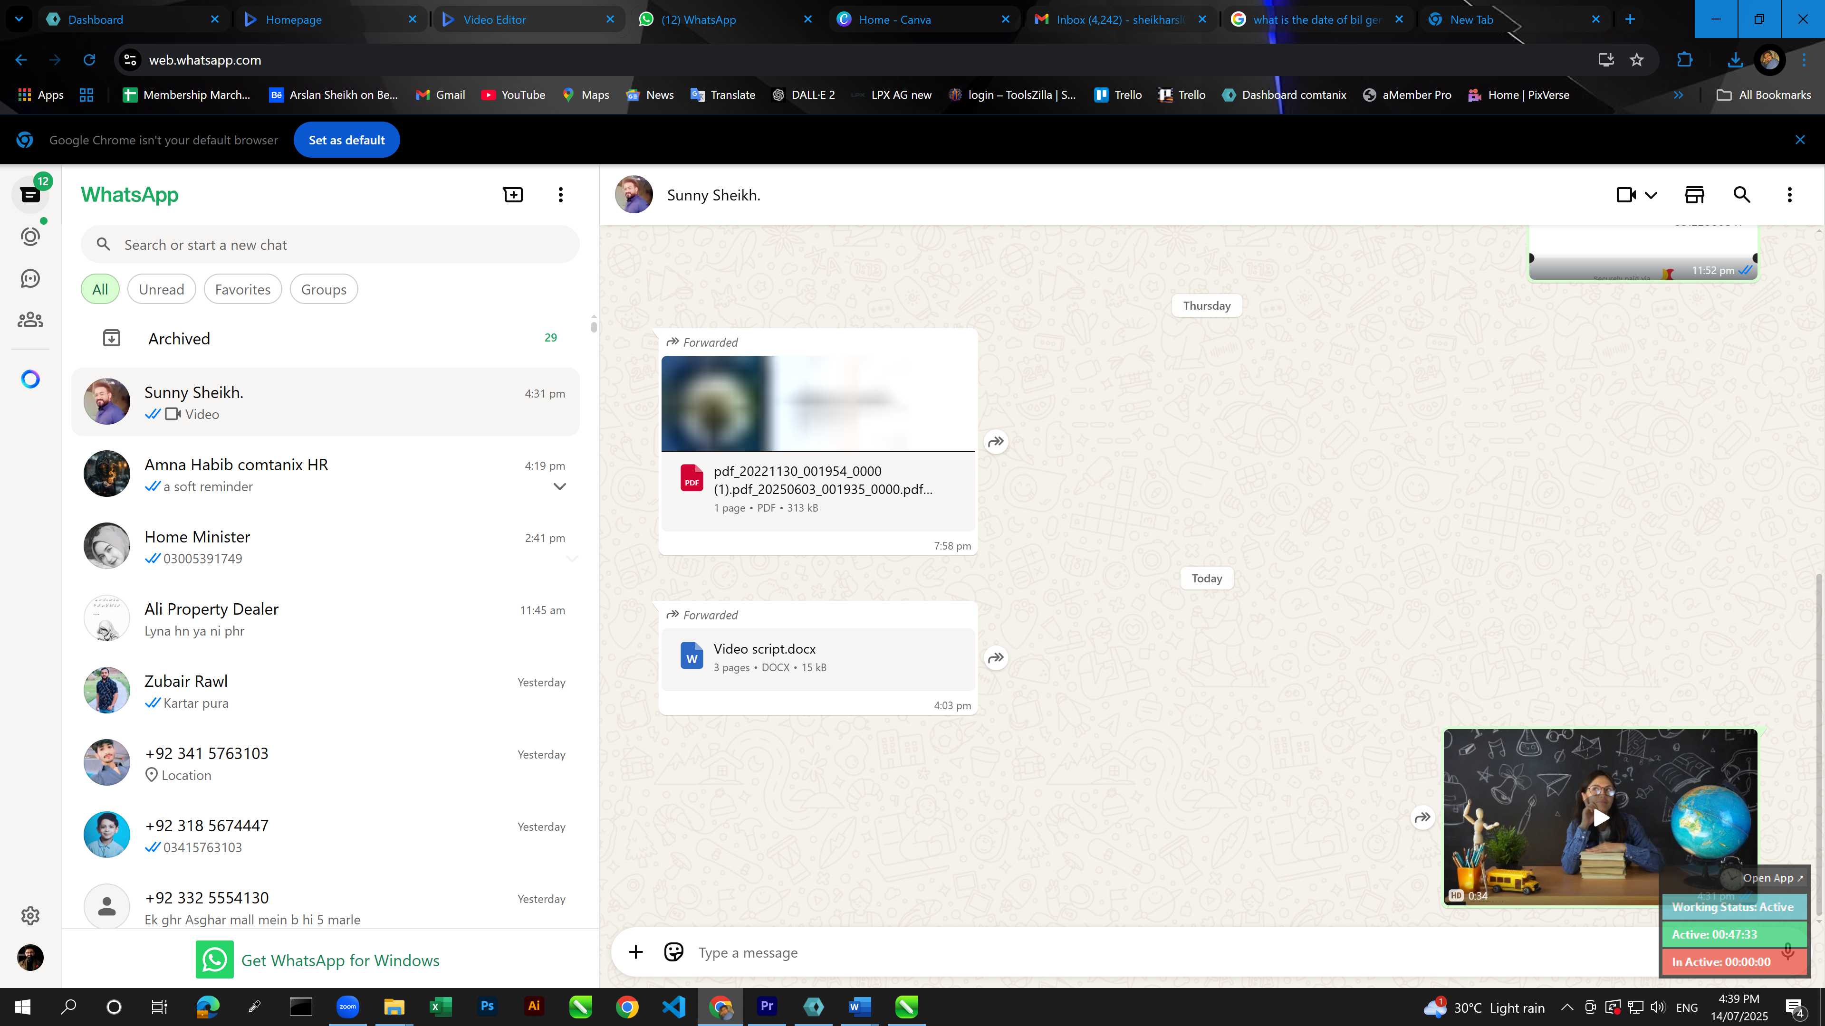Select the Unread chat filter
1825x1026 pixels.
click(162, 290)
